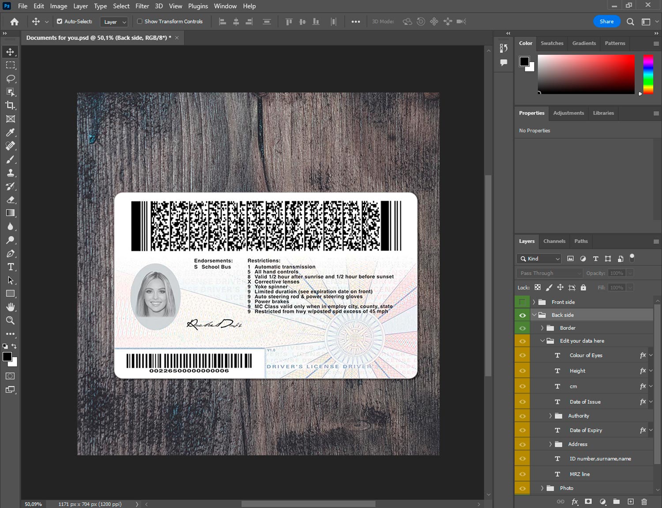Click the hue slider in Color panel
Image resolution: width=662 pixels, height=508 pixels.
click(647, 74)
